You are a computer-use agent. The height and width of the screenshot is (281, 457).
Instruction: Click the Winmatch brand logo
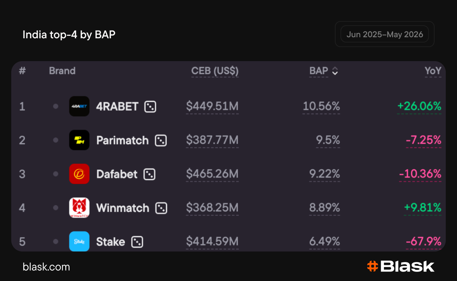(x=79, y=208)
